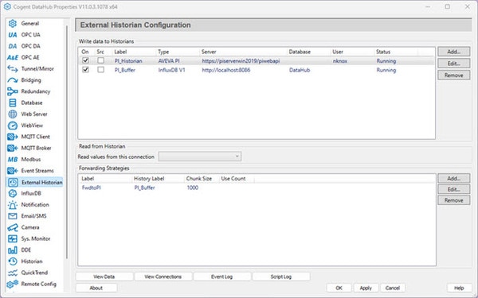
Task: Open the Camera icon in sidebar
Action: [x=13, y=227]
